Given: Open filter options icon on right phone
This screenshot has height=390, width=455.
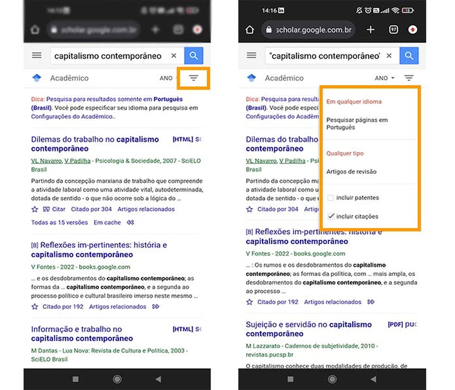Looking at the screenshot, I should point(409,78).
